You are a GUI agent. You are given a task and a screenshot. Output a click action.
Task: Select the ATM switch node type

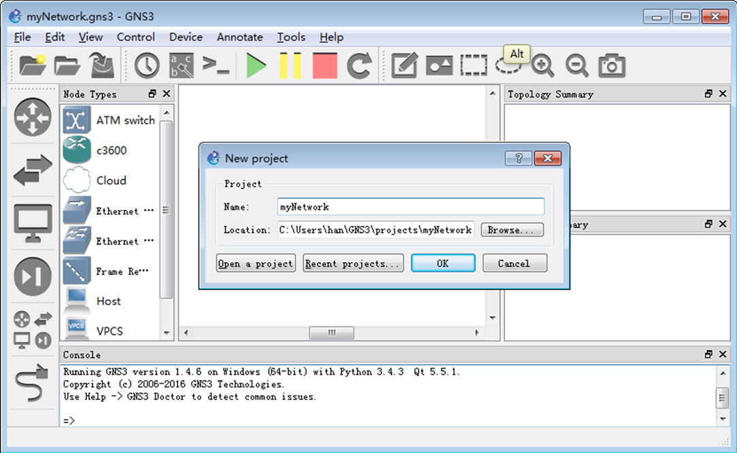point(109,120)
